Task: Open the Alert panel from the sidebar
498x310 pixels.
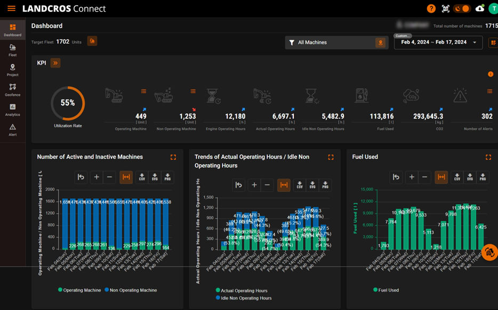Action: click(12, 128)
